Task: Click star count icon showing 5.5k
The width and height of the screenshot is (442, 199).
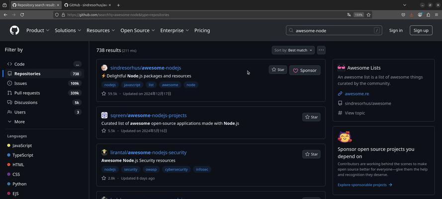Action: point(104,131)
